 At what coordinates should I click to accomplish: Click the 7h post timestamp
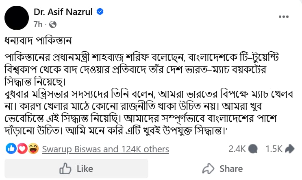pos(38,24)
